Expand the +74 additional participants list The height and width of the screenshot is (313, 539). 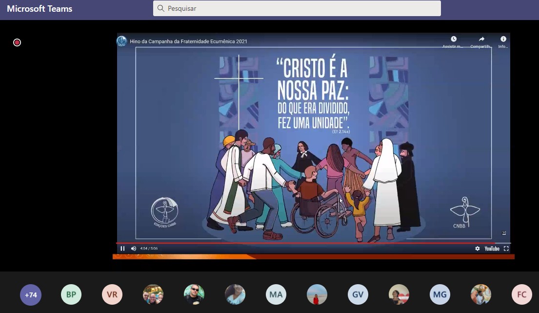tap(30, 295)
